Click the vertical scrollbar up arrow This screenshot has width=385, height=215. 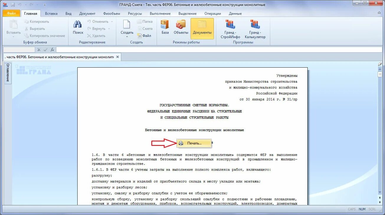pos(380,69)
